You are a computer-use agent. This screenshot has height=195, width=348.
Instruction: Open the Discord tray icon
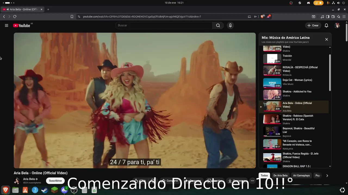308,3
